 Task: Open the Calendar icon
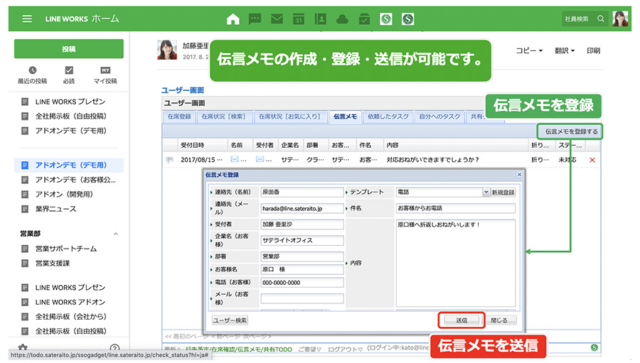point(299,18)
